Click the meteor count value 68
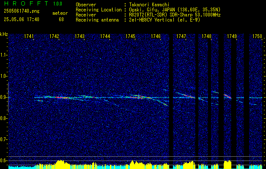Screen dimensions: 266x169 point(61,19)
